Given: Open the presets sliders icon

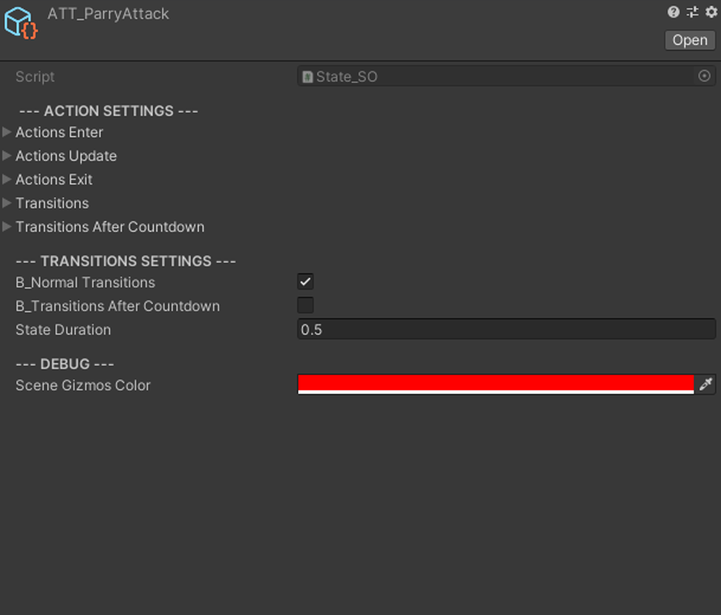Looking at the screenshot, I should pos(692,12).
